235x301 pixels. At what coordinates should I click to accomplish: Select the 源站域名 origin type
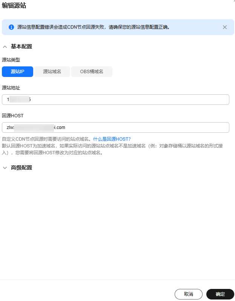52,72
